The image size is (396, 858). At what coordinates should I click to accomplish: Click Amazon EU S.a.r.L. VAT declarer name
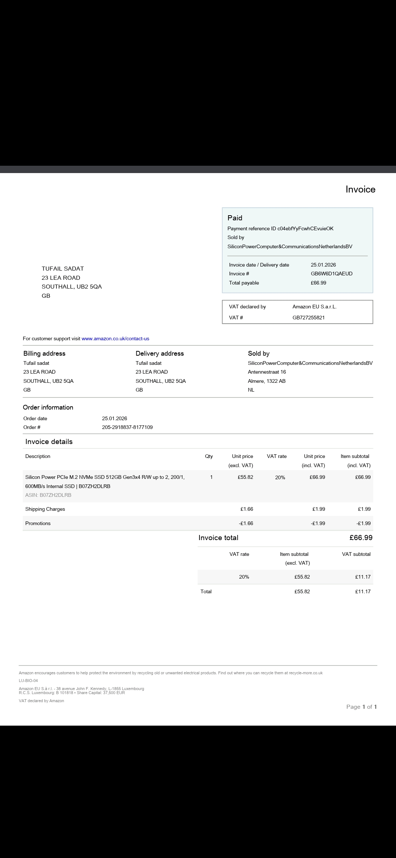(314, 307)
